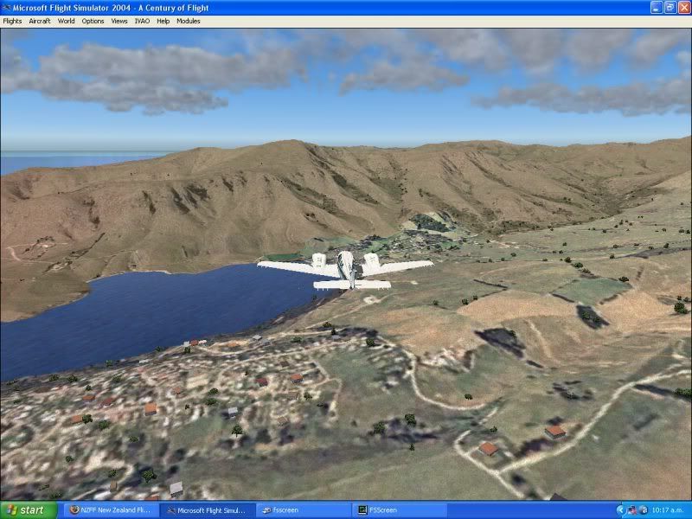This screenshot has height=519, width=692.
Task: Click the network tray icon
Action: (x=632, y=510)
